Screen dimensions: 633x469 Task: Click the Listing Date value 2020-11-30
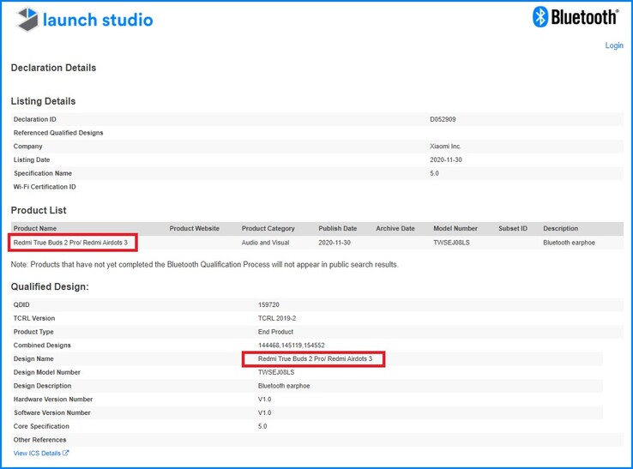[x=446, y=159]
